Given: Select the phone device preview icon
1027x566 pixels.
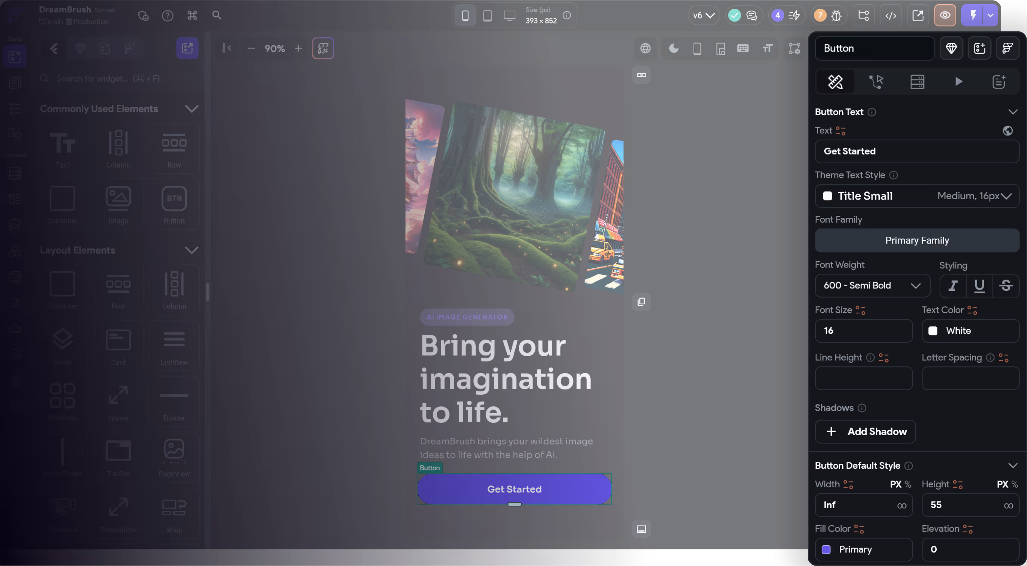Looking at the screenshot, I should pos(465,16).
